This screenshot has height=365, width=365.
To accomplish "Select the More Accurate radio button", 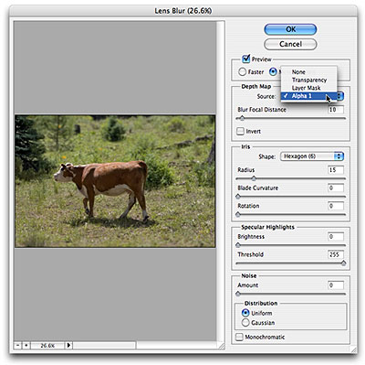I will point(273,72).
